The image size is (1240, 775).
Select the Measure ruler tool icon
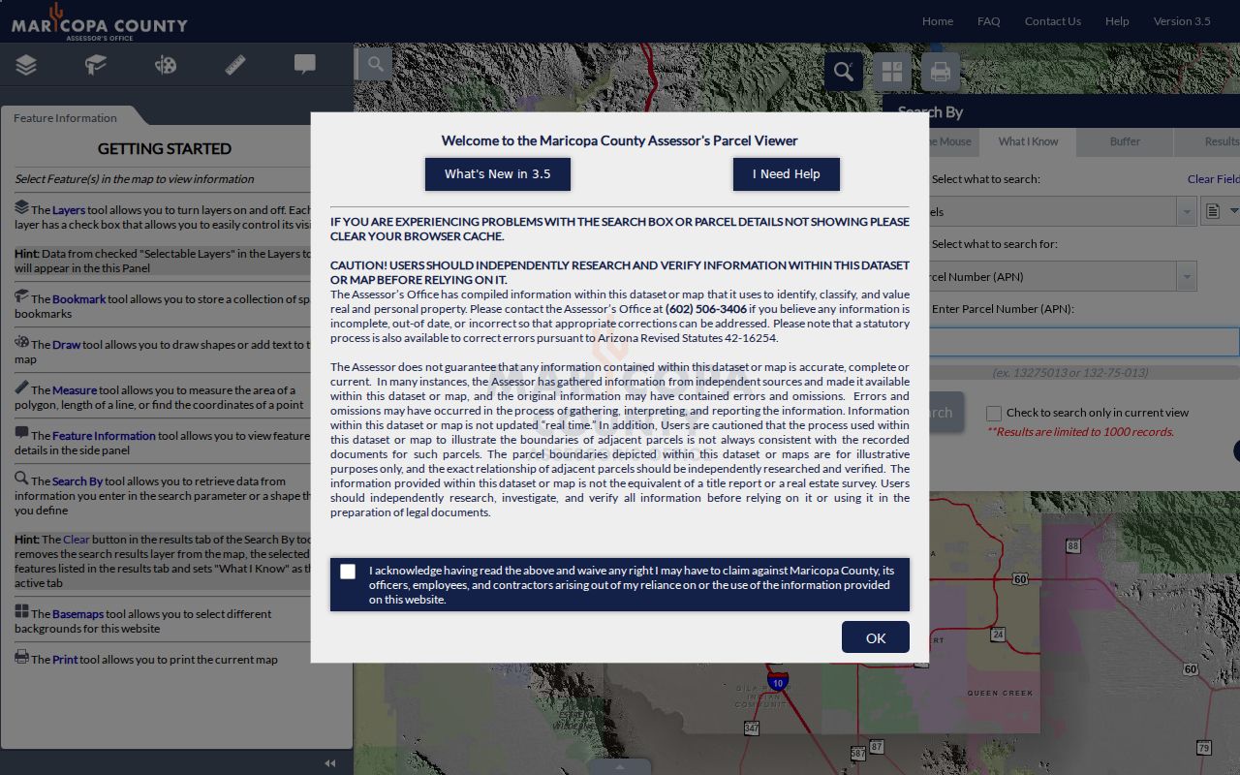pos(235,65)
